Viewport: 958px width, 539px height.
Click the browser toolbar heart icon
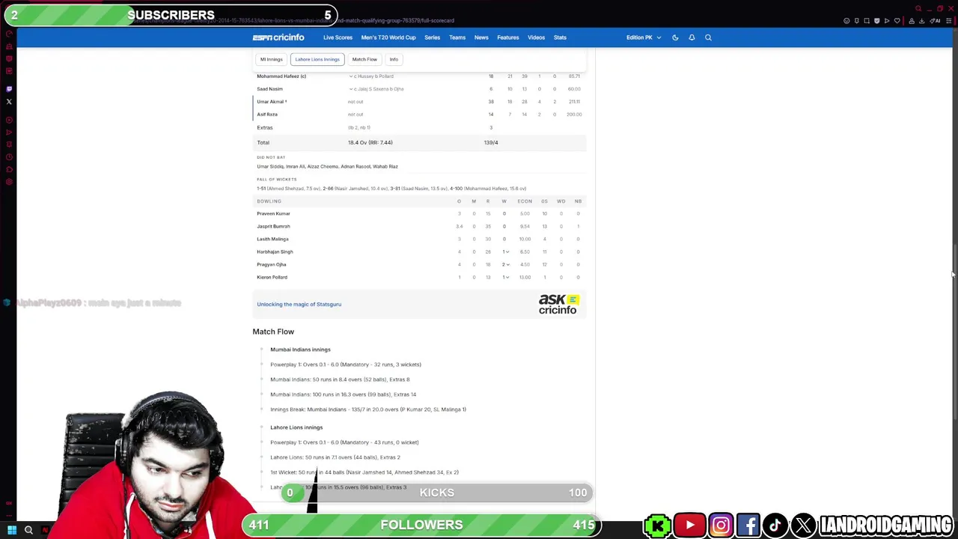(x=897, y=21)
